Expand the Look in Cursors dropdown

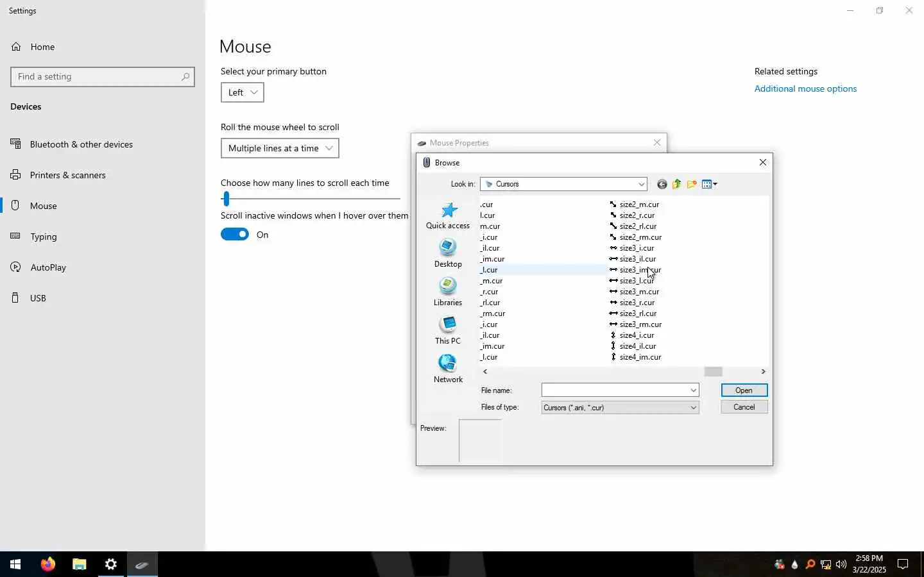(x=641, y=185)
